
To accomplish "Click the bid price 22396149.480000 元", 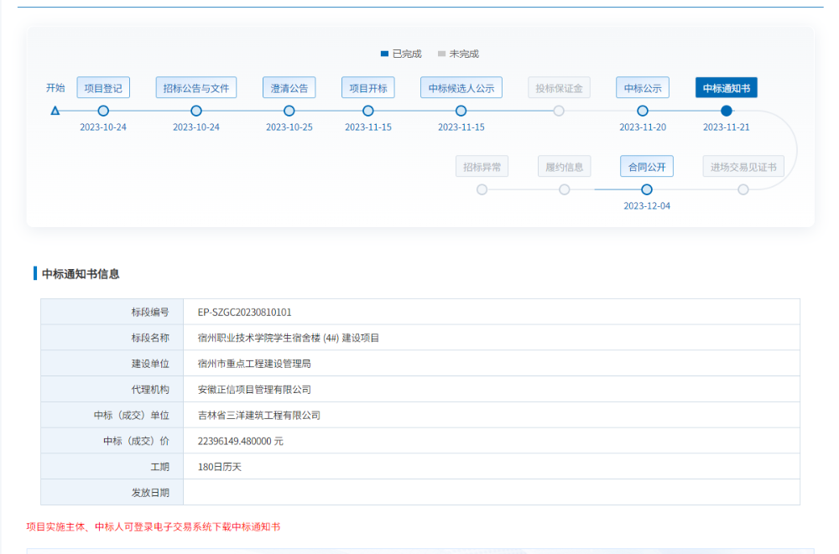I will pos(240,441).
